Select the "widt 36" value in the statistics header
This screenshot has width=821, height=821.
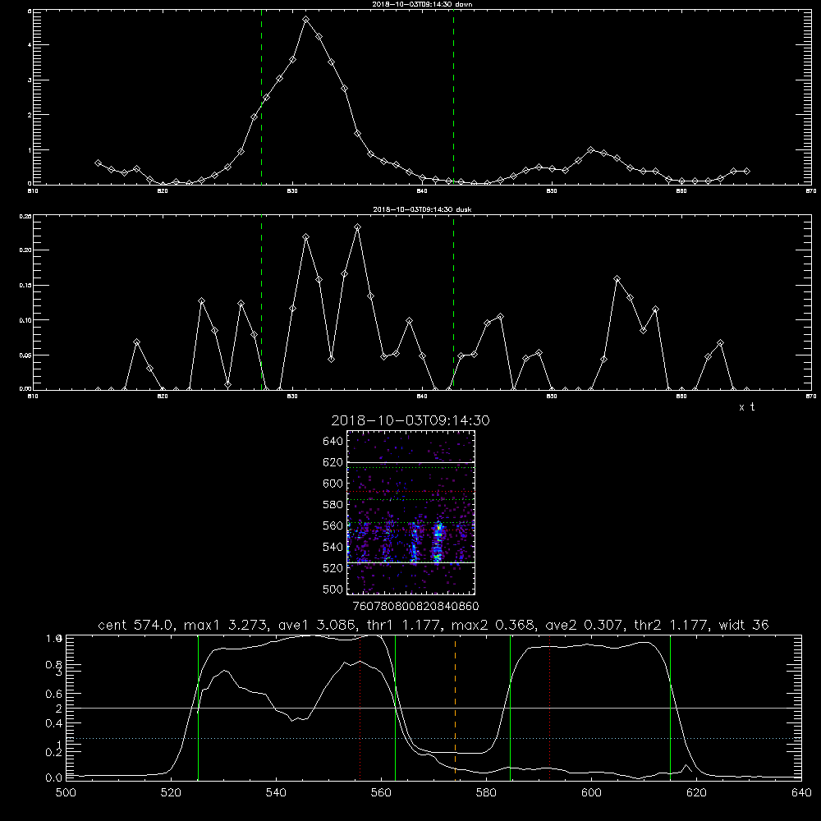[x=744, y=625]
